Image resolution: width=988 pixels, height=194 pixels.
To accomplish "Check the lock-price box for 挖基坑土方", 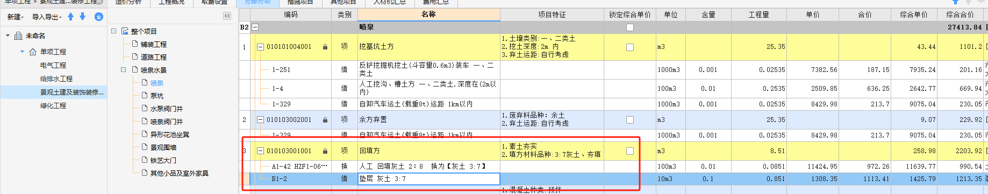I will click(630, 47).
